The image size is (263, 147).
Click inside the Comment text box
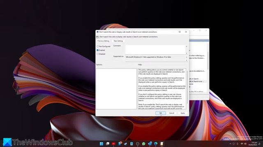[155, 50]
